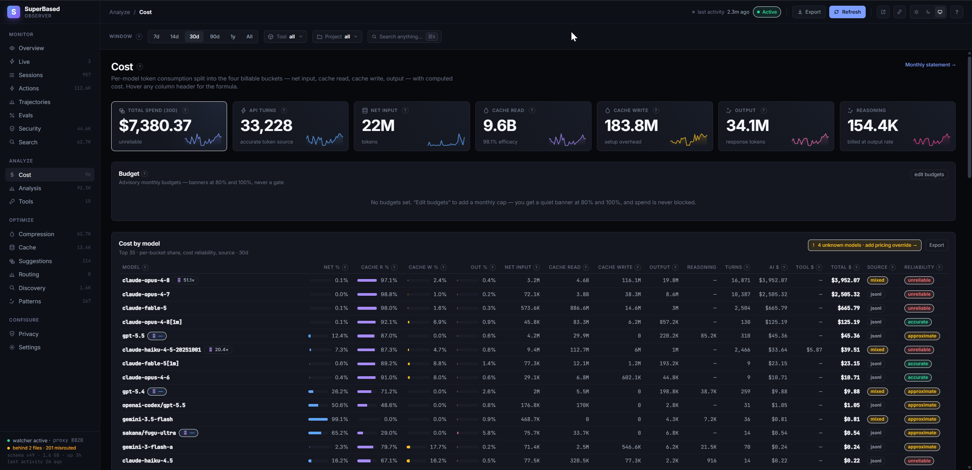Click the gemini-3.5-flash model name
Image resolution: width=972 pixels, height=470 pixels.
pyautogui.click(x=147, y=419)
